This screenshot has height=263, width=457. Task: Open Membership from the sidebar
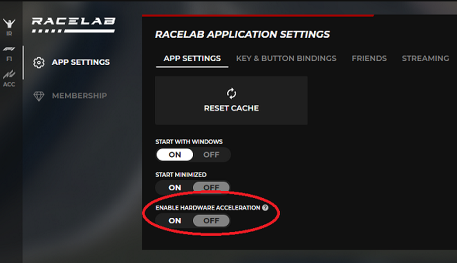79,96
